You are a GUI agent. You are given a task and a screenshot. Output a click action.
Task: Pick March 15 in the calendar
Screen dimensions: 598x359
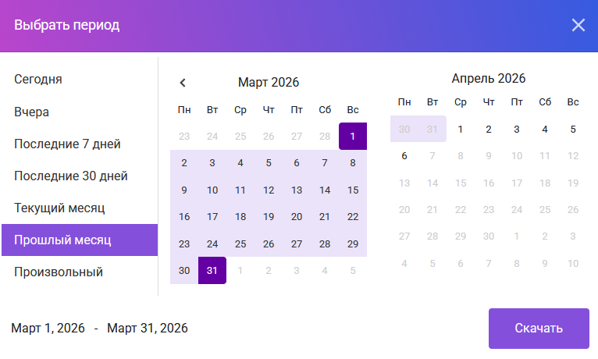click(353, 190)
